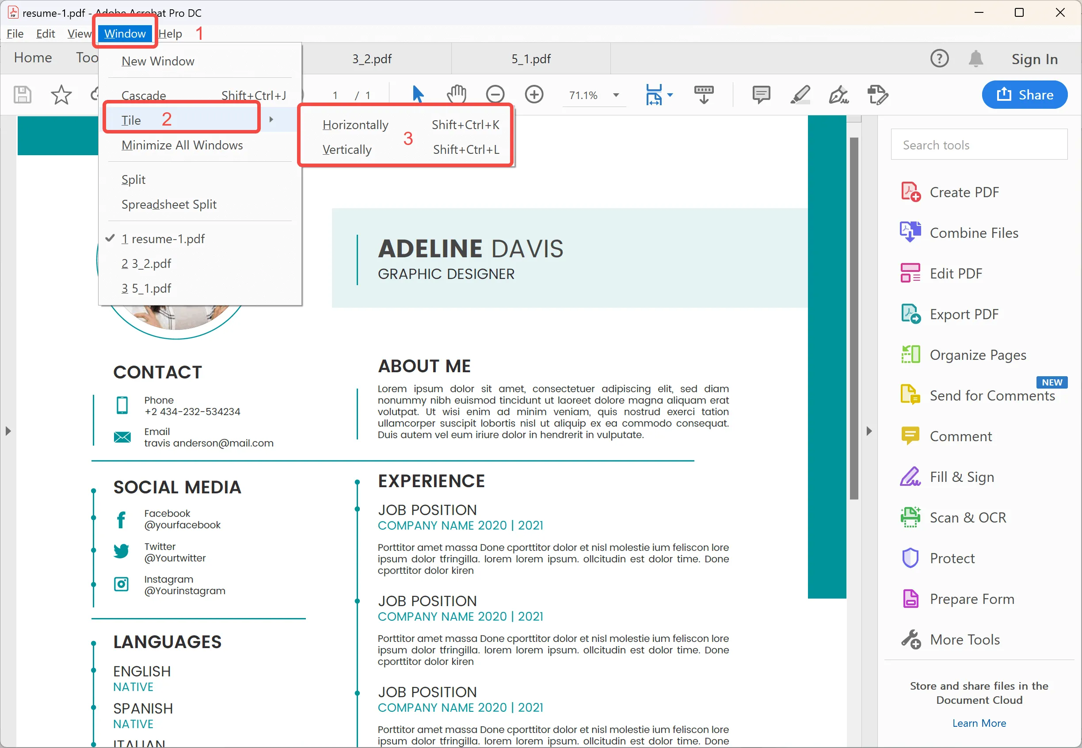The height and width of the screenshot is (748, 1082).
Task: Click the zoom out minus icon
Action: pos(495,95)
